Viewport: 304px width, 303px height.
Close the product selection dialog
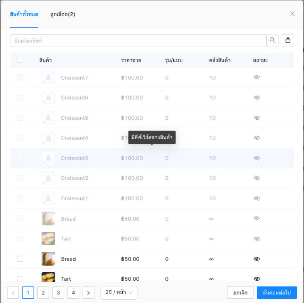coord(292,14)
